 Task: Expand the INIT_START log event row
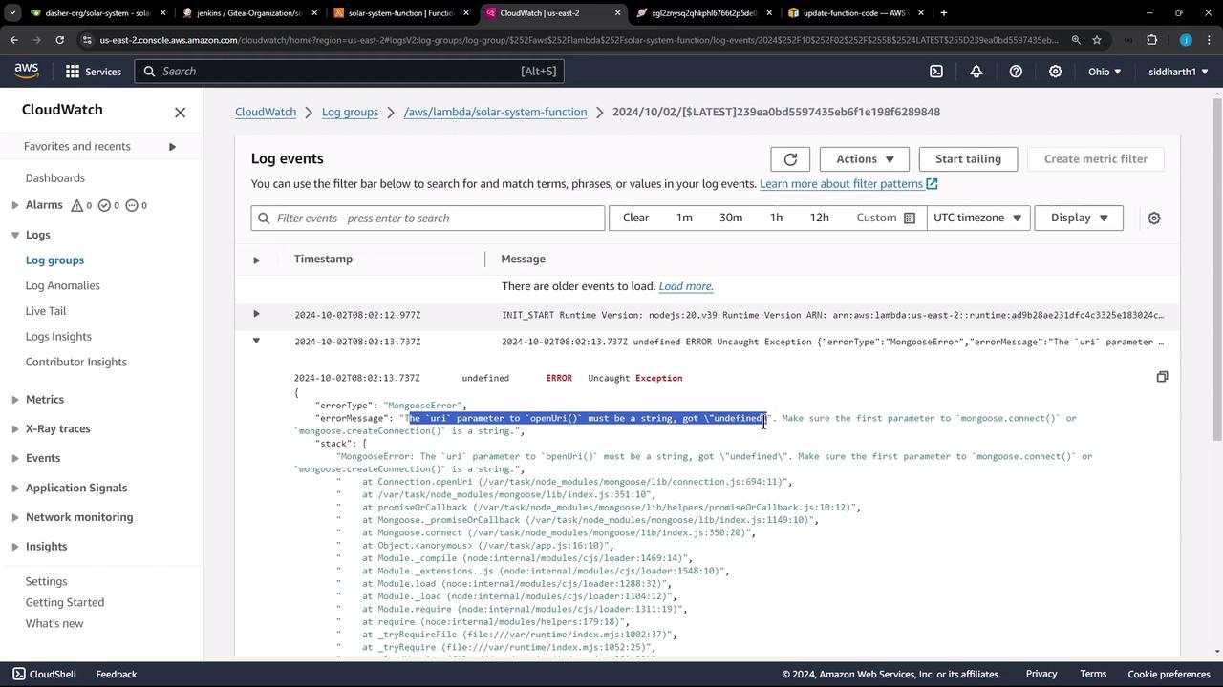256,315
